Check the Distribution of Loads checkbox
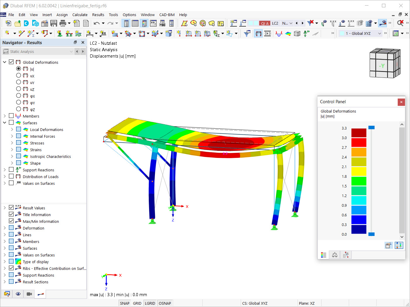The height and width of the screenshot is (307, 410). click(x=11, y=176)
